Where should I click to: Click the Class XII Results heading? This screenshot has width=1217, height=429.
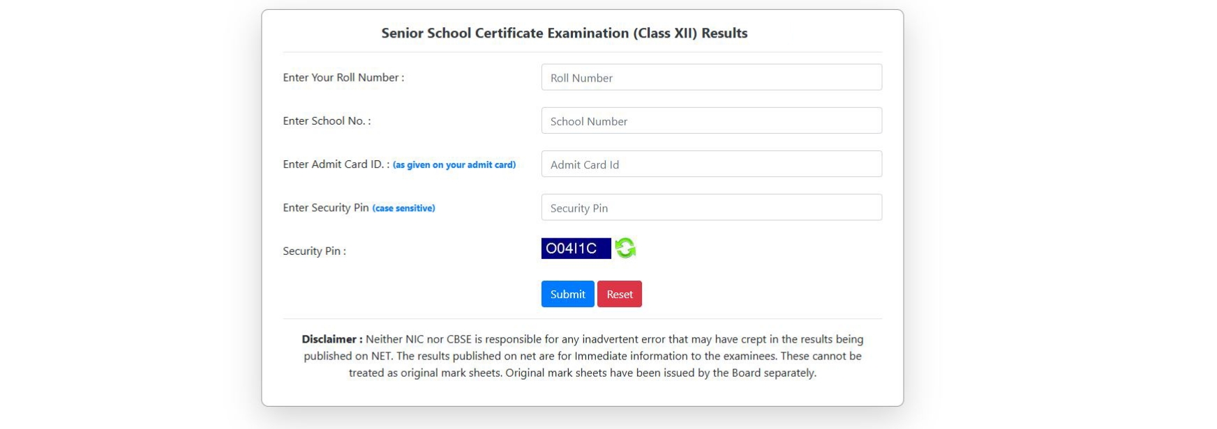[x=564, y=33]
